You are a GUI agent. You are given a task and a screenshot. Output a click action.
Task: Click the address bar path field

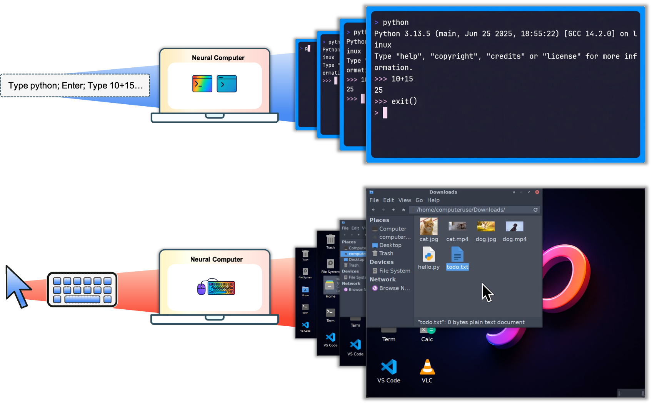coord(462,210)
